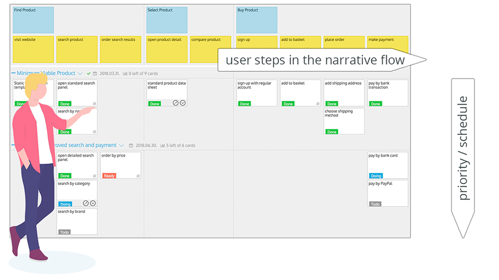
Task: Select the Buy Product goal card
Action: [x=257, y=20]
